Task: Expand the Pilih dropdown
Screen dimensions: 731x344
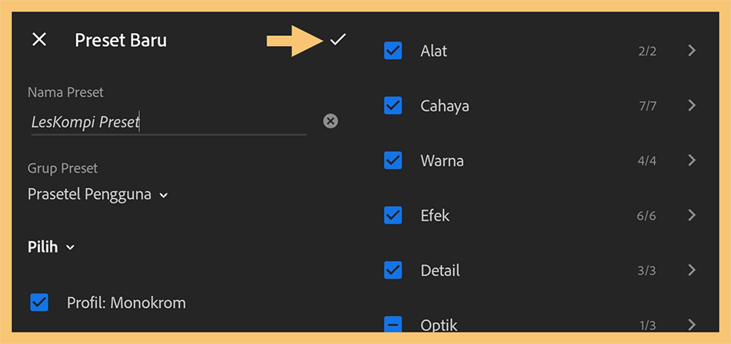Action: pos(51,247)
